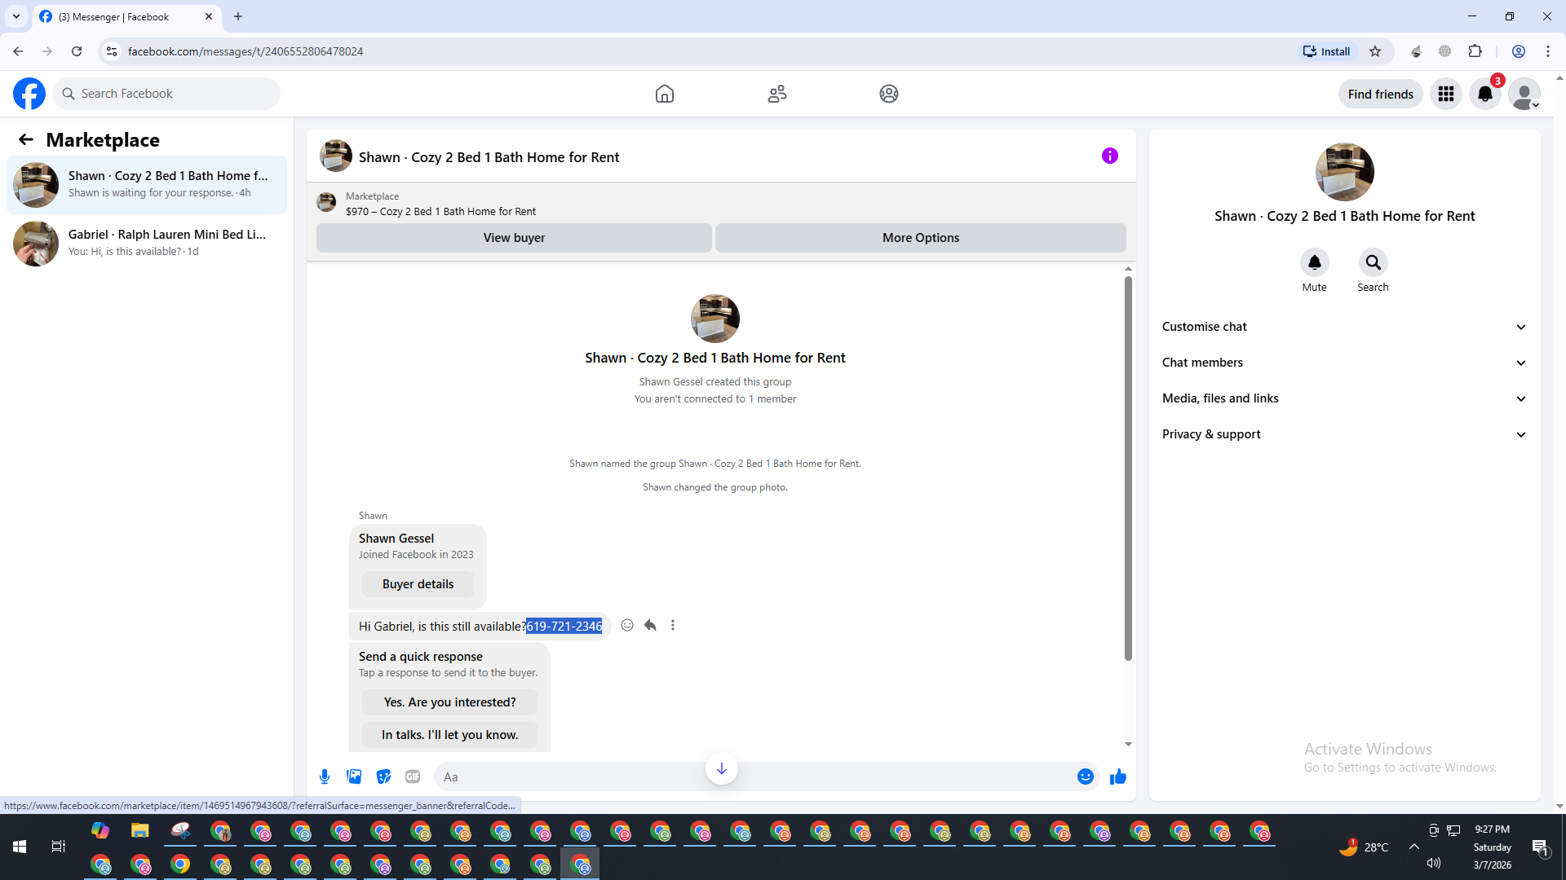Open the Friends icon in top navigation
Screen dimensions: 1566x880
pos(777,94)
